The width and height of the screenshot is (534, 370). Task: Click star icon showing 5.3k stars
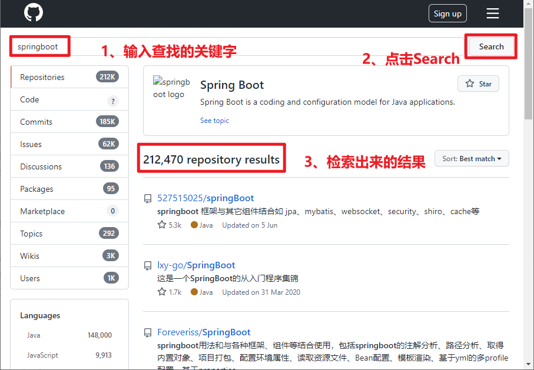coord(162,225)
